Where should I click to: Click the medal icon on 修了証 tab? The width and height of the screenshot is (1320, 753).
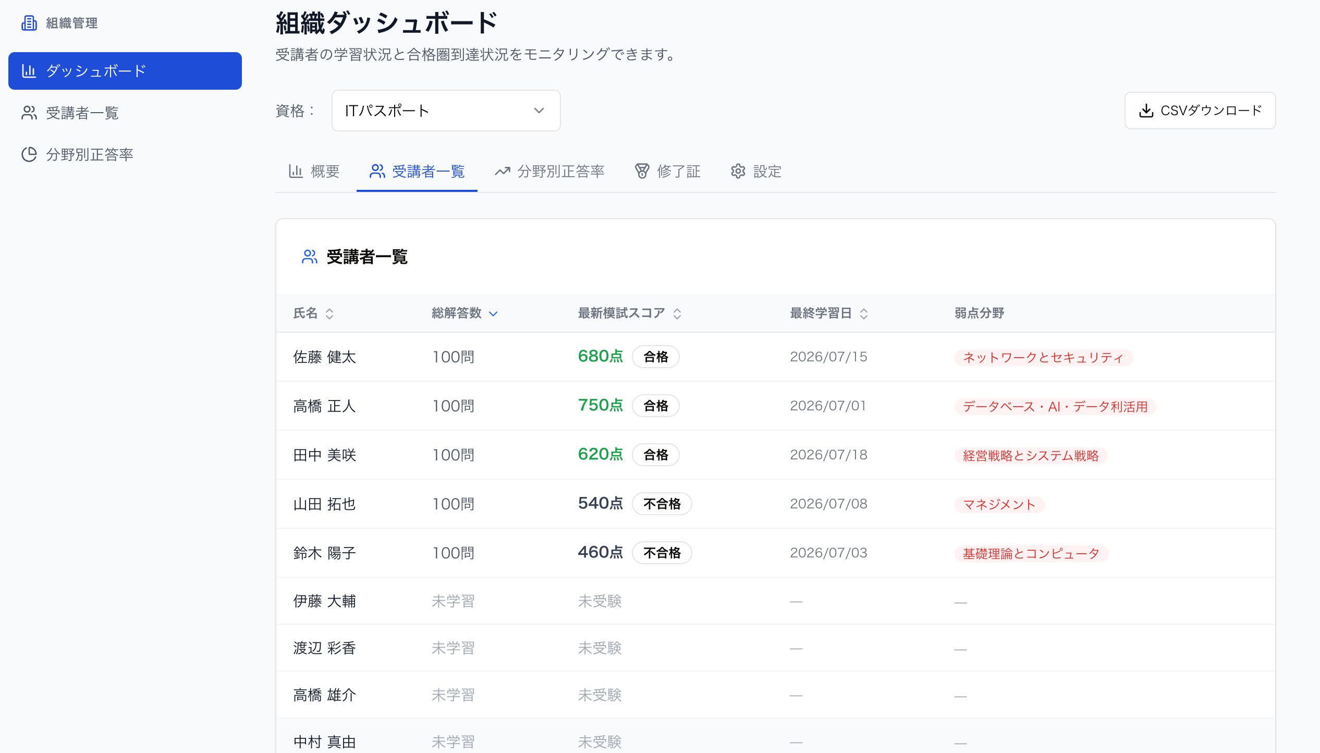pos(642,171)
